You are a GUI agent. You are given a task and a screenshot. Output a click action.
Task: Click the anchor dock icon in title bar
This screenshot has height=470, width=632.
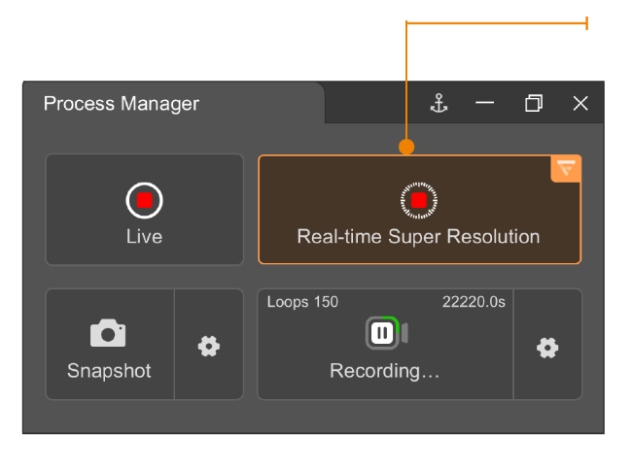pyautogui.click(x=439, y=104)
